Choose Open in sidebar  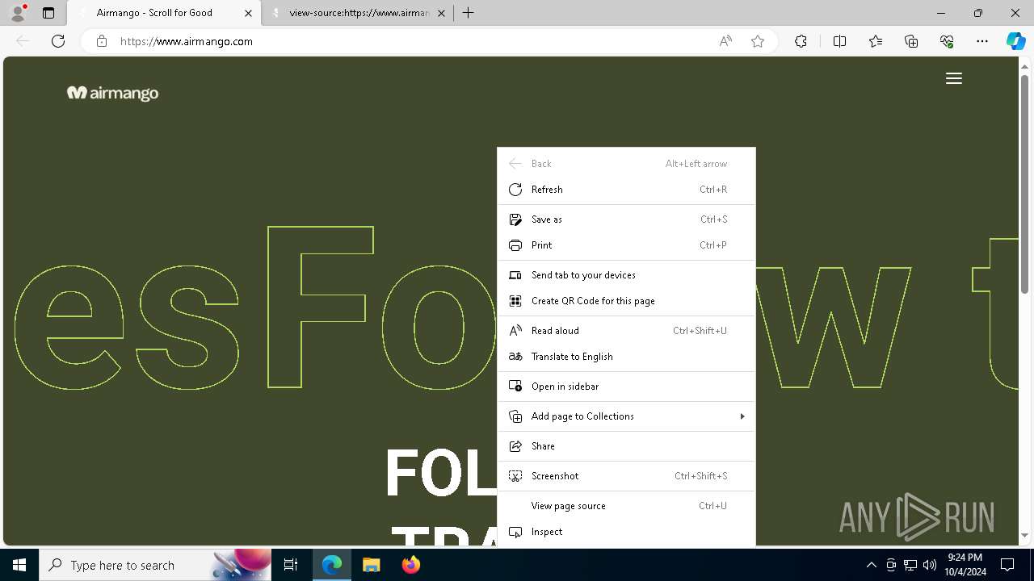click(626, 387)
